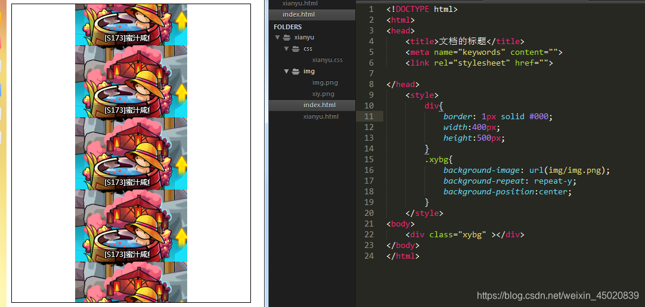The width and height of the screenshot is (645, 307).
Task: Click the .xybg class selector
Action: [x=436, y=159]
